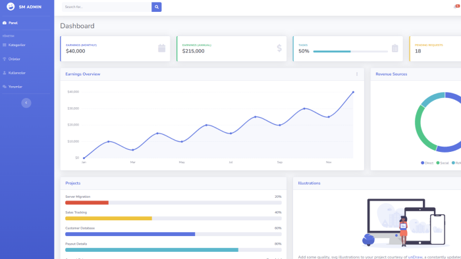The width and height of the screenshot is (461, 259).
Task: Click the Projects card title
Action: pyautogui.click(x=72, y=183)
